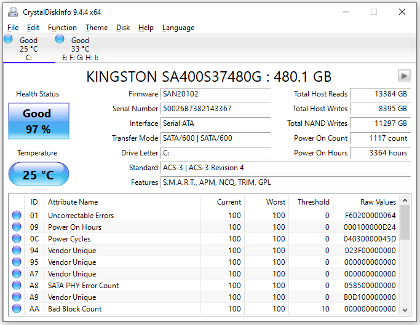Select the E: F: G: H: I: disk orb
Viewport: 420px width, 325px height.
point(60,39)
